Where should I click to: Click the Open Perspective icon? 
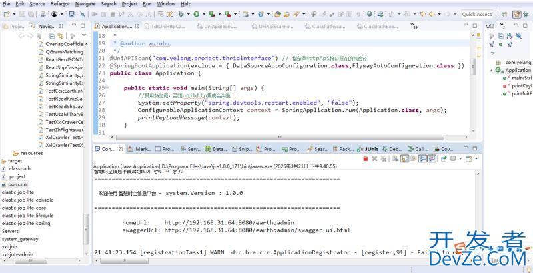pyautogui.click(x=504, y=14)
